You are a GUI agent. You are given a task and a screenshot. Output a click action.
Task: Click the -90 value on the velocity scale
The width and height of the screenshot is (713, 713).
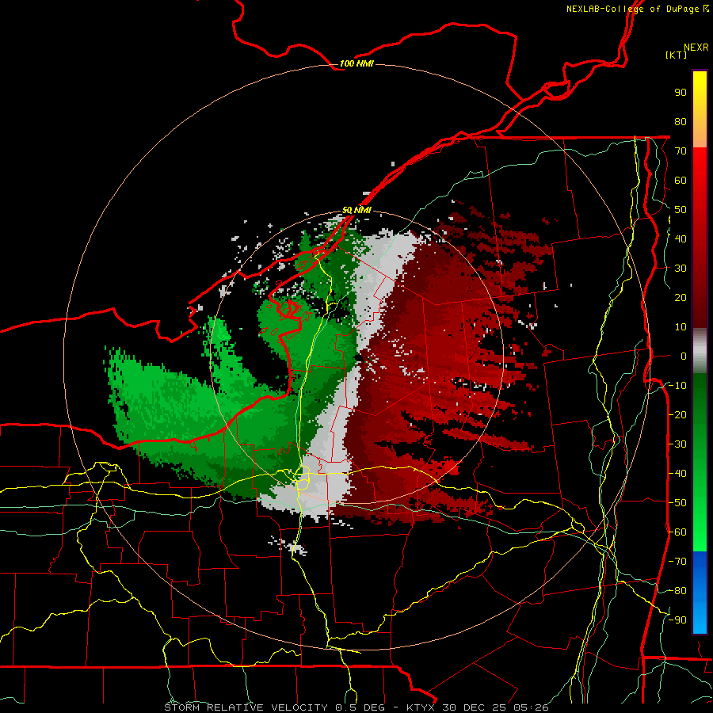677,620
